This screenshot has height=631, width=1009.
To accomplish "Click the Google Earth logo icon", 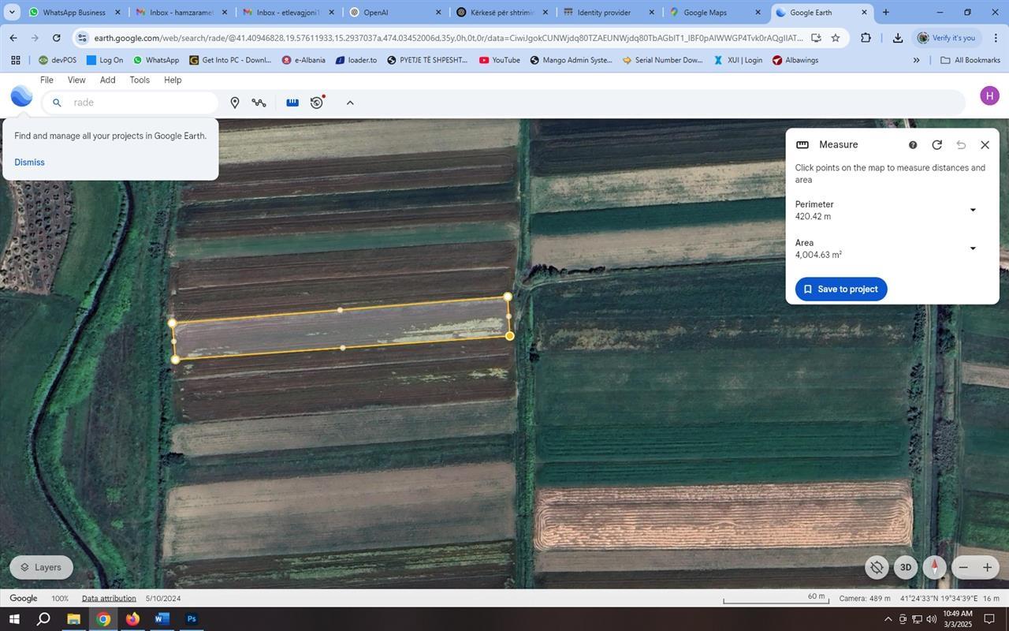I will click(x=21, y=97).
